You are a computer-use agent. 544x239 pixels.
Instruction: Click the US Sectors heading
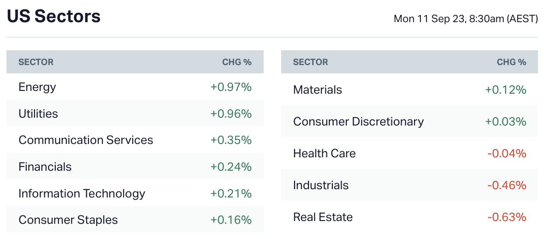[54, 17]
